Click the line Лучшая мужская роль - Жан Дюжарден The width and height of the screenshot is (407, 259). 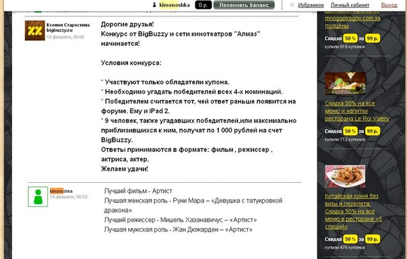178,229
